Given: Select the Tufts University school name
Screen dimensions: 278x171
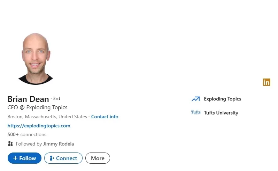Looking at the screenshot, I should point(221,113).
